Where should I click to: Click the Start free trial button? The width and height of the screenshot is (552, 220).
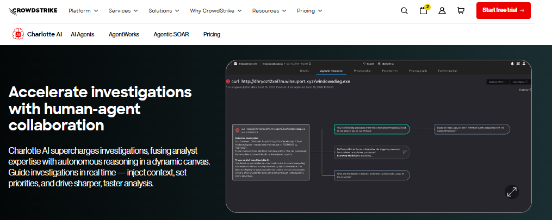click(x=504, y=10)
